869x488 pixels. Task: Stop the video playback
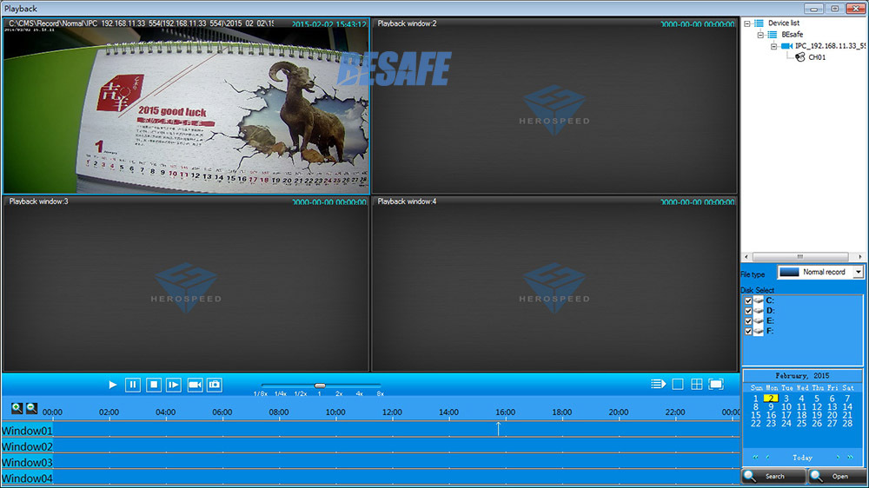[x=153, y=385]
